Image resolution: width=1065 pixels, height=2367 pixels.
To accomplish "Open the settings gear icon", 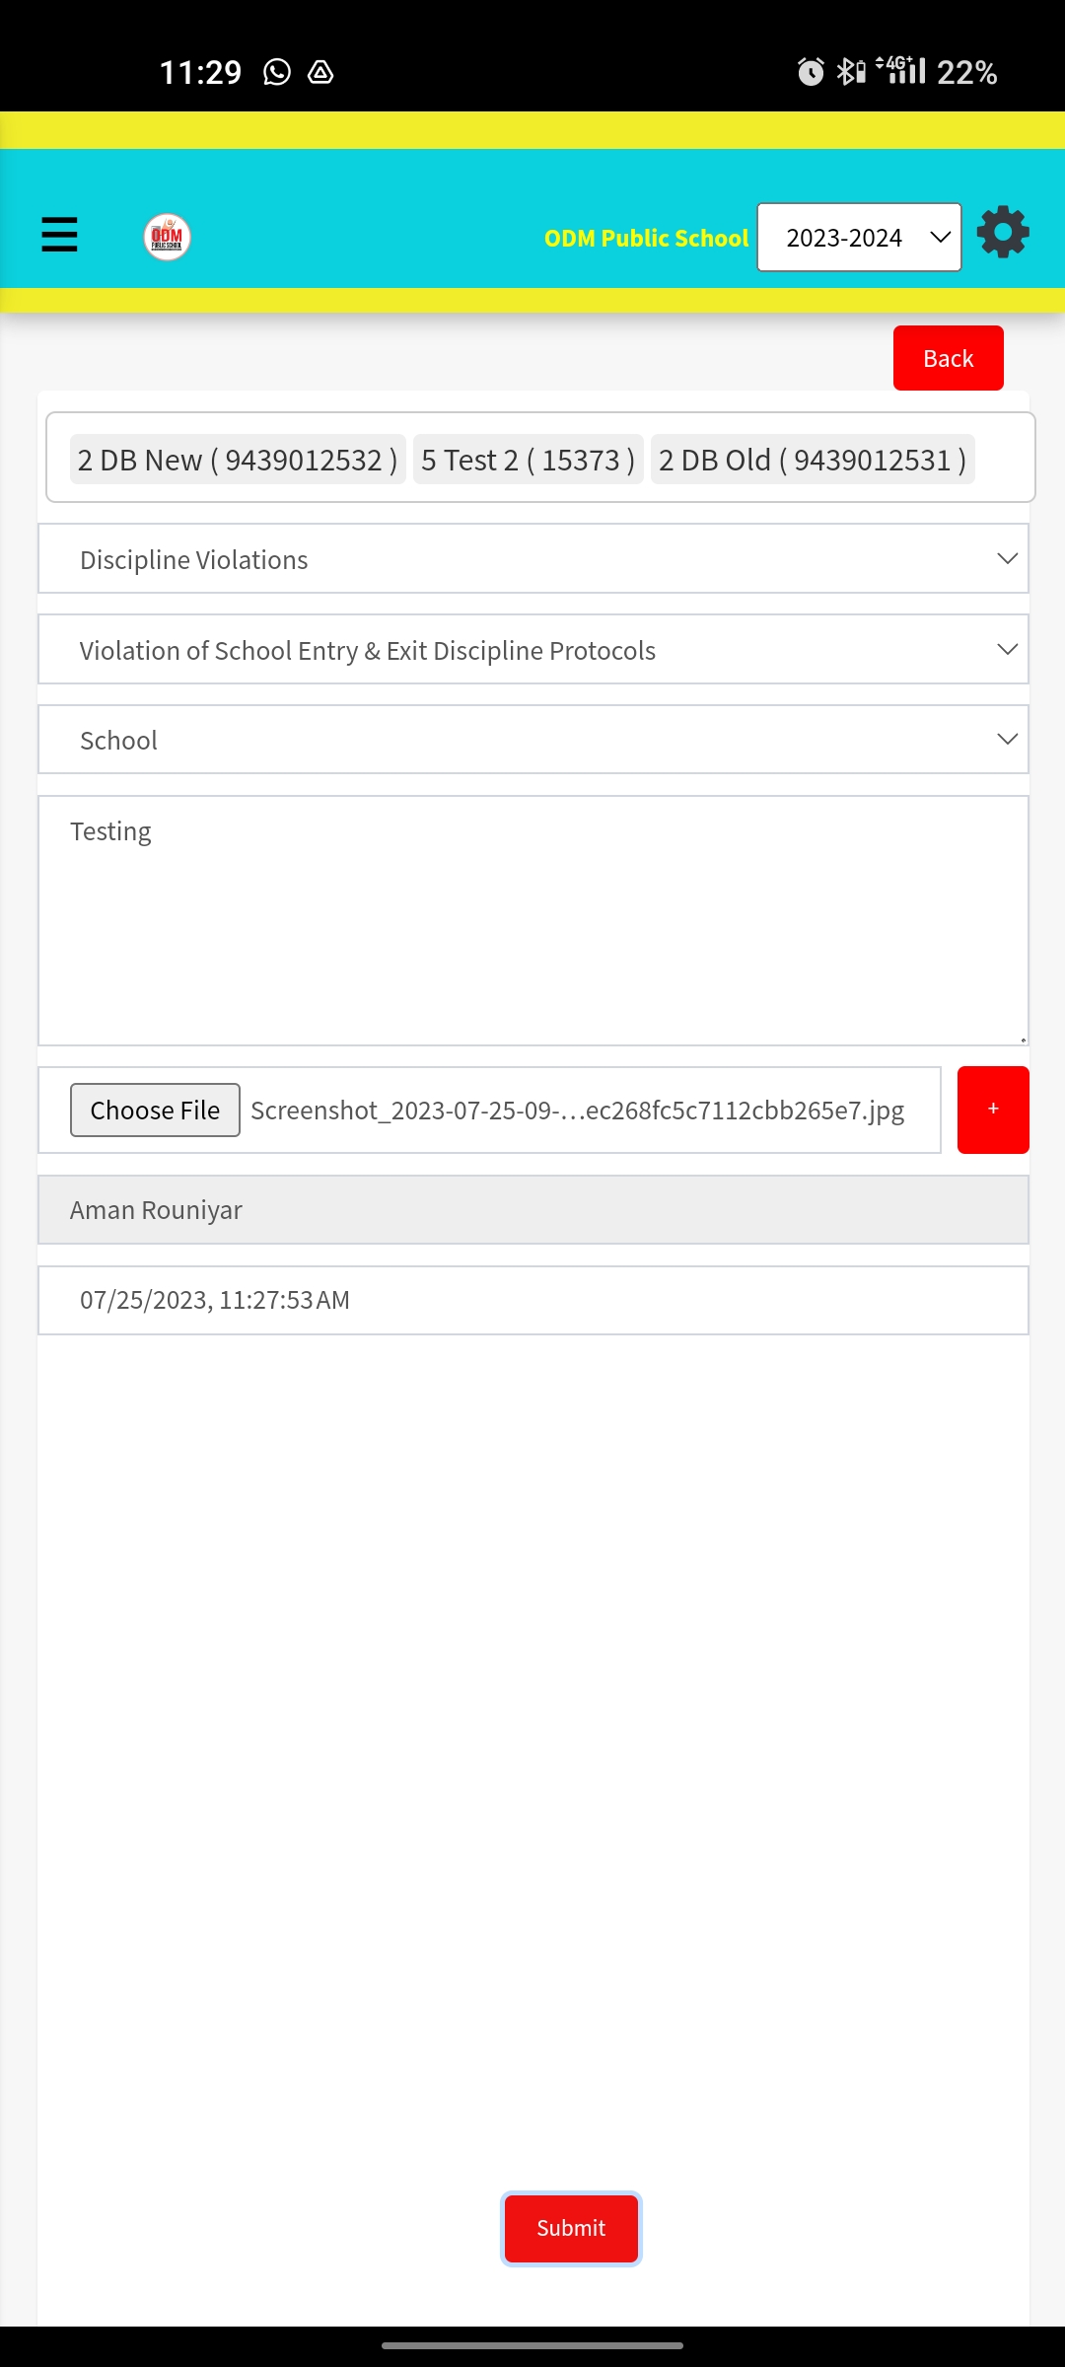I will pyautogui.click(x=1003, y=233).
